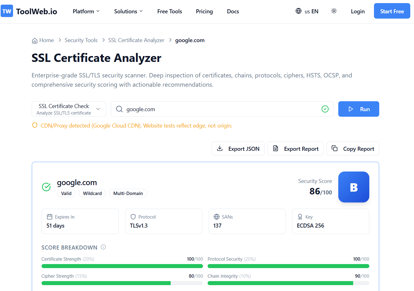Click the Valid tag
Screen dimensions: 414x291
(x=66, y=193)
